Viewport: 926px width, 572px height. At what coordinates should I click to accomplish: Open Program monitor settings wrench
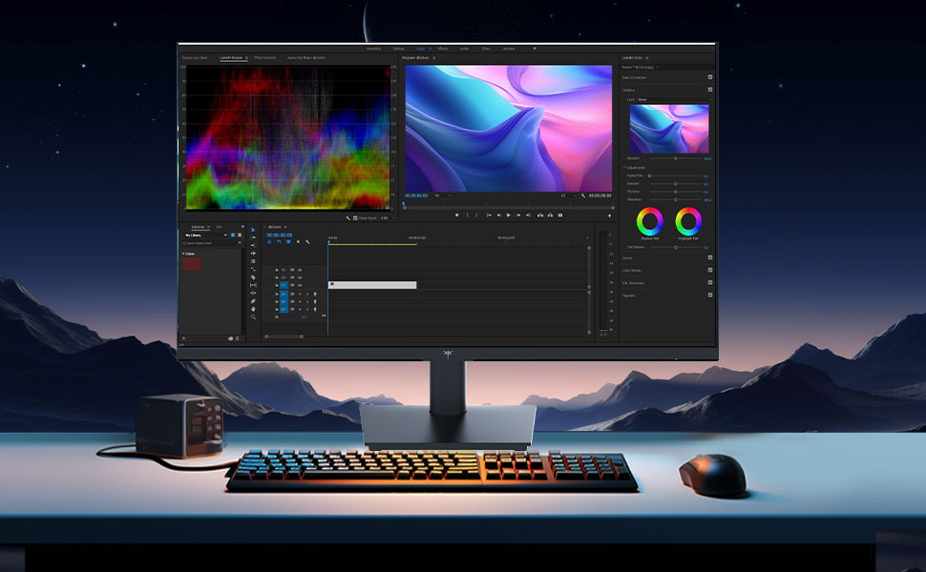coord(583,195)
